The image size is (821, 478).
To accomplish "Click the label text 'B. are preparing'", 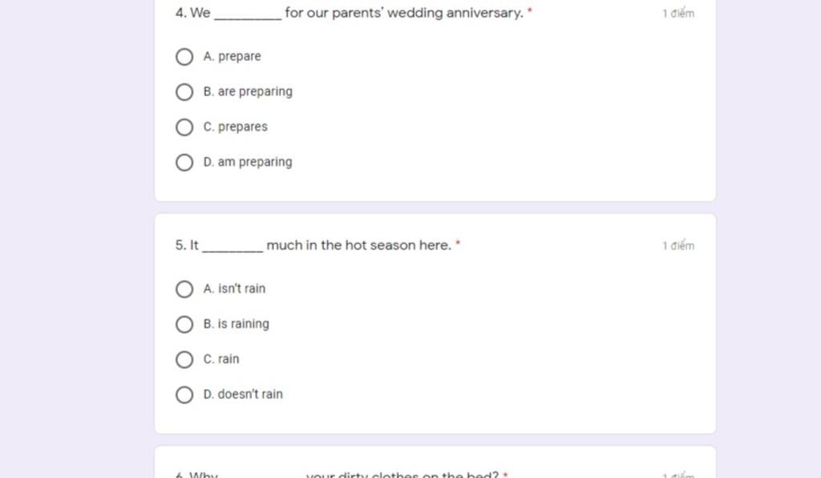I will 248,91.
